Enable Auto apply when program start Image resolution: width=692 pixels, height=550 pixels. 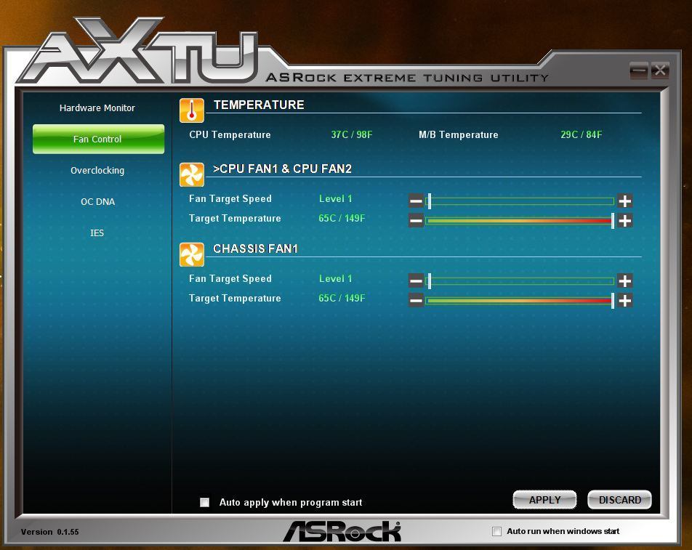[x=204, y=502]
